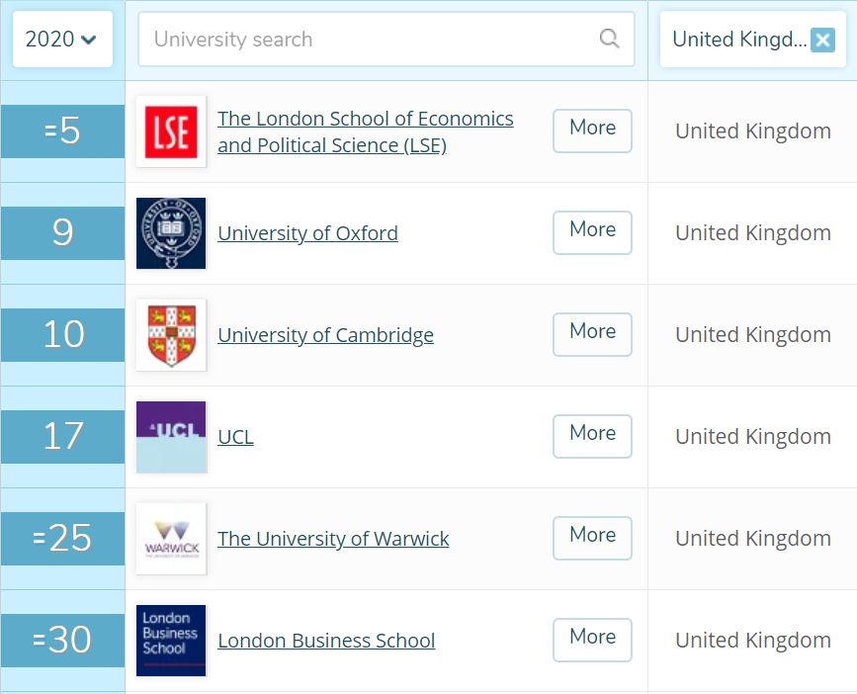Screen dimensions: 857x694
Task: Click the LSE logo icon
Action: pos(171,131)
